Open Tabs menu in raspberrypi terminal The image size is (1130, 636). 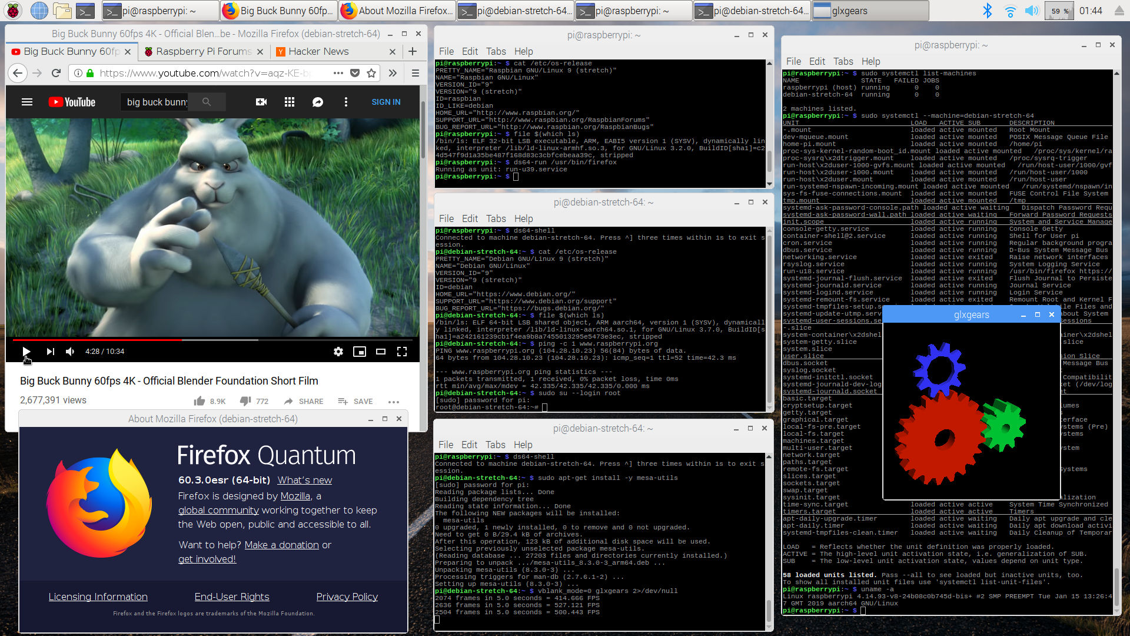click(x=496, y=51)
